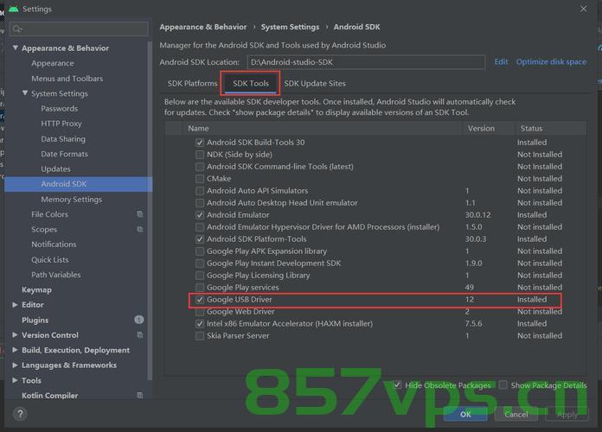Image resolution: width=602 pixels, height=432 pixels.
Task: Select Updates in settings tree
Action: coord(55,168)
